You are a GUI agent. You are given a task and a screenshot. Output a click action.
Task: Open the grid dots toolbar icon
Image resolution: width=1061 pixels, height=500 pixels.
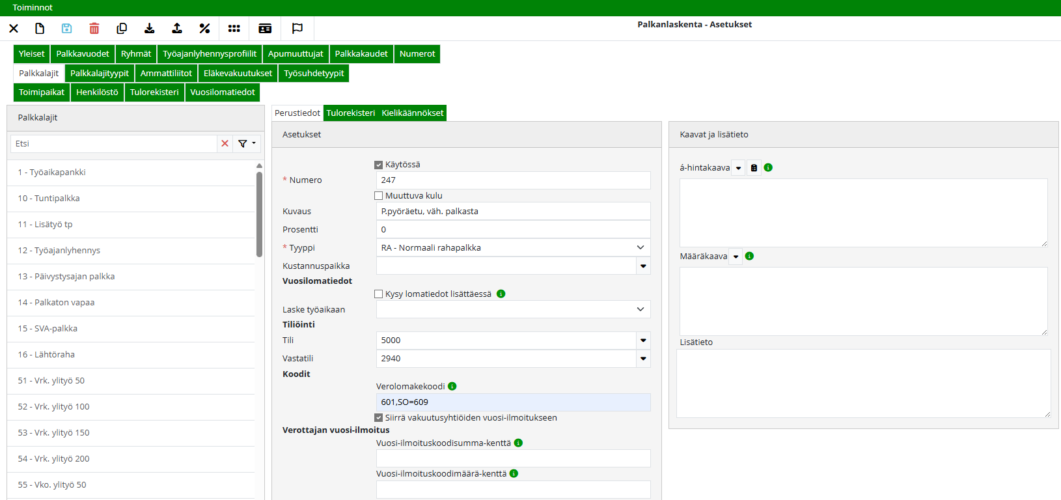pos(234,28)
